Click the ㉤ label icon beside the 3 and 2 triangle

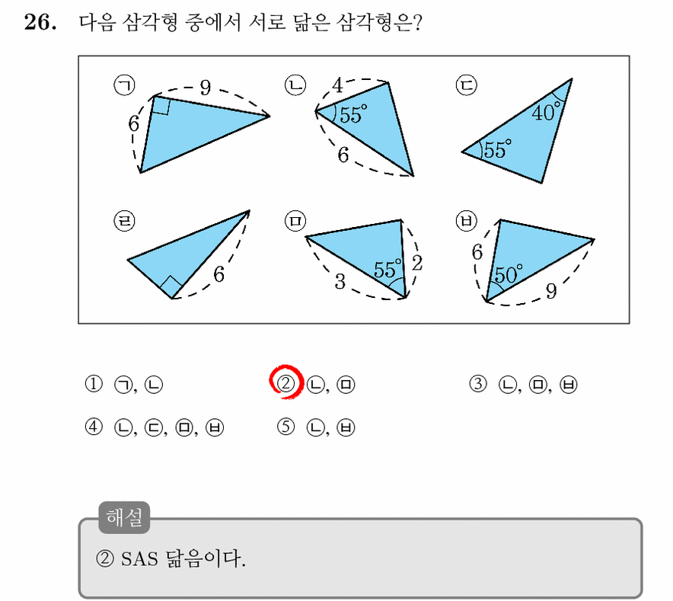(x=295, y=221)
